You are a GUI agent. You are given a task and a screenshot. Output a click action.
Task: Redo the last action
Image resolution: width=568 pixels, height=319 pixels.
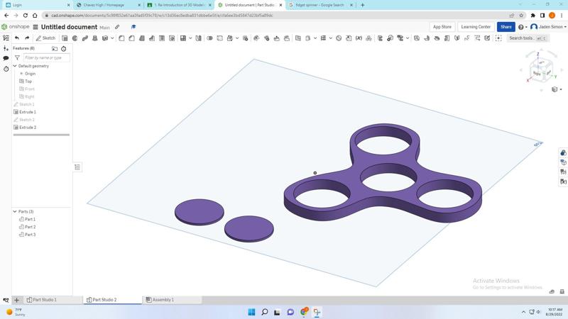[27, 38]
